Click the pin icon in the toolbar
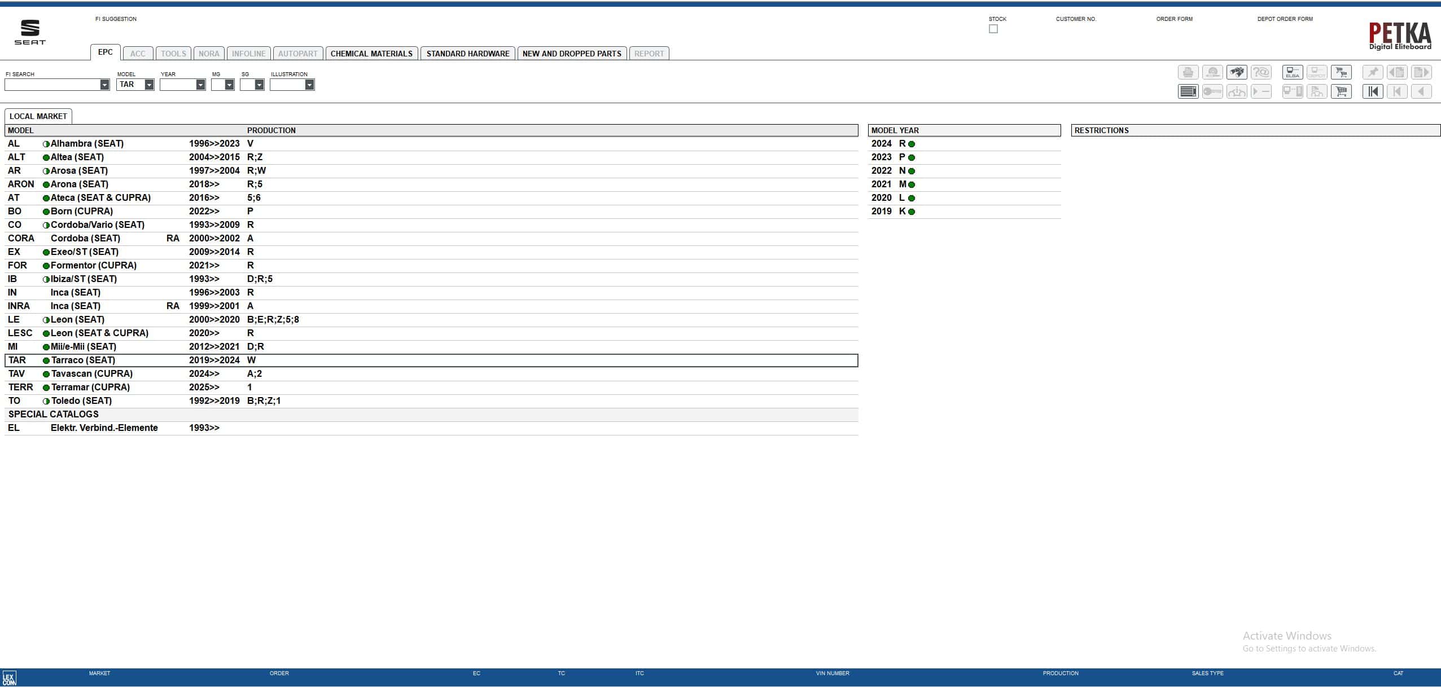The image size is (1441, 687). click(1374, 72)
